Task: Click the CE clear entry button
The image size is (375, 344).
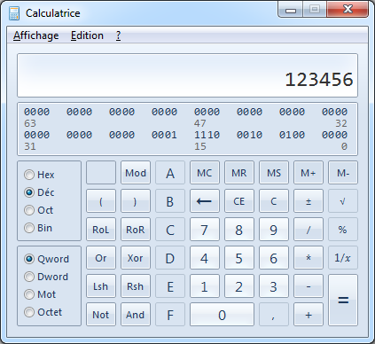Action: pyautogui.click(x=239, y=201)
